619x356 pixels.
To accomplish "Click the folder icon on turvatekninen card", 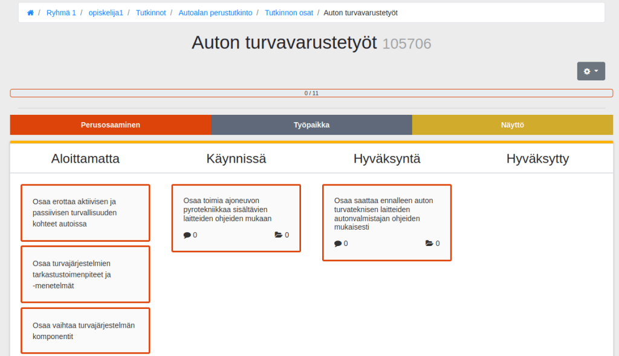I will click(429, 244).
